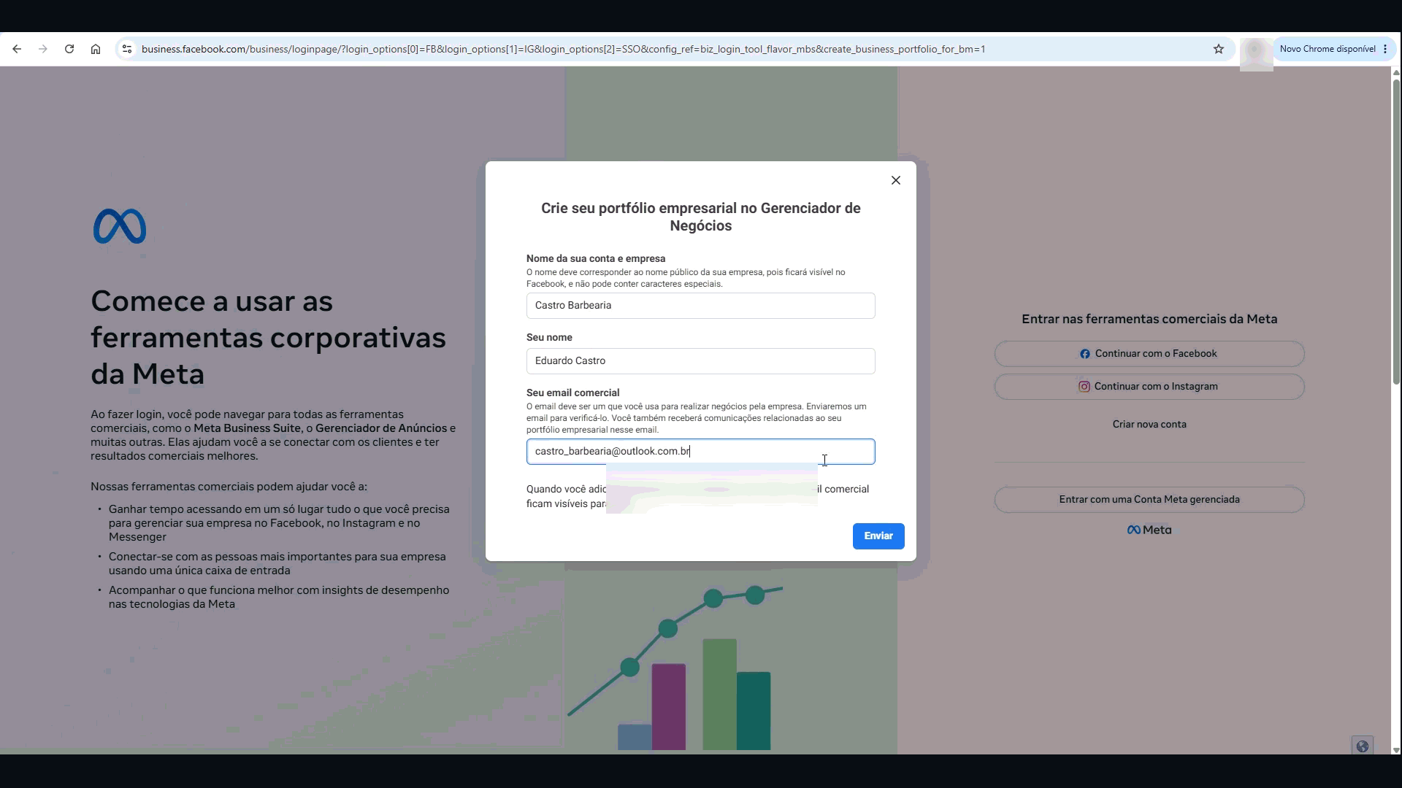Click the globe language icon at bottom right

click(x=1362, y=746)
